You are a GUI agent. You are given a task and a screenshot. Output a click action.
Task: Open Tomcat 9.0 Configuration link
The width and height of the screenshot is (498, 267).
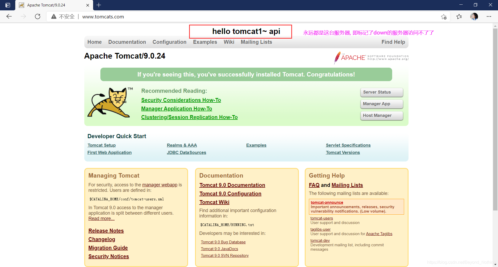pos(230,194)
